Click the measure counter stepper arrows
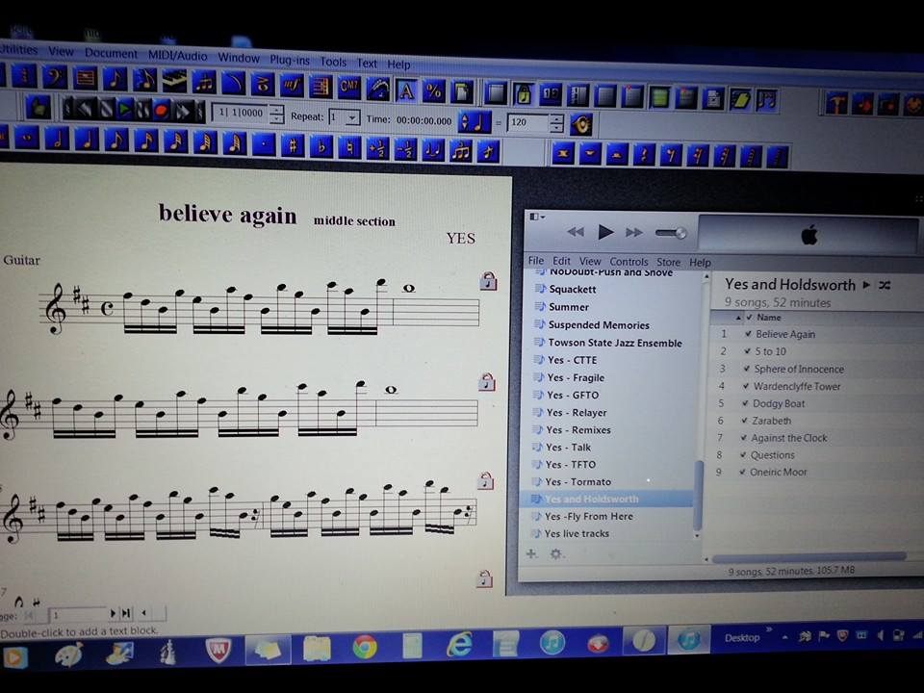 pos(276,114)
